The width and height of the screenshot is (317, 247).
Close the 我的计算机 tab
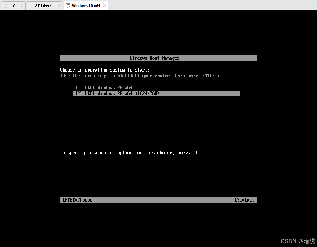[59, 6]
